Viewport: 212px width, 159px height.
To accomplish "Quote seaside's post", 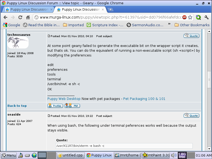I will (x=191, y=116).
